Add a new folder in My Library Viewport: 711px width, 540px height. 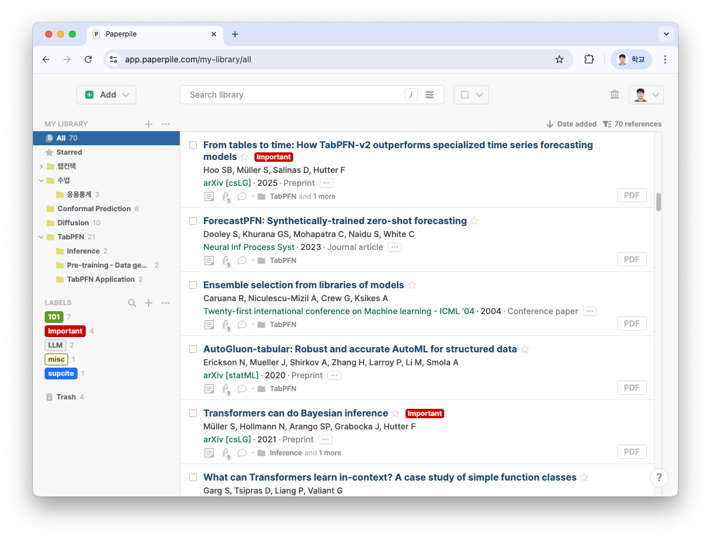point(149,124)
